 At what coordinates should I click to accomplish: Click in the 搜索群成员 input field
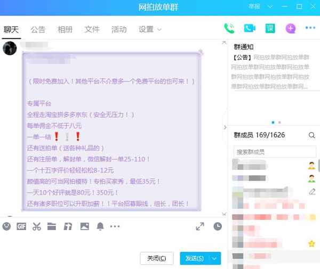(x=275, y=152)
